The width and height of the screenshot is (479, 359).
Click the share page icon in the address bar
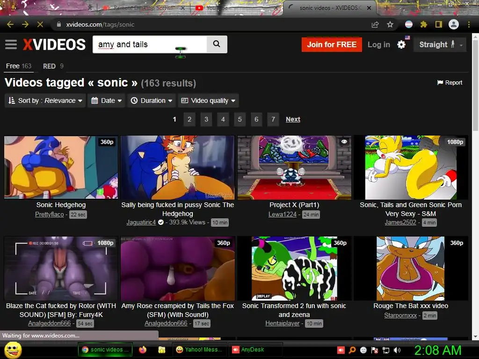(x=375, y=24)
